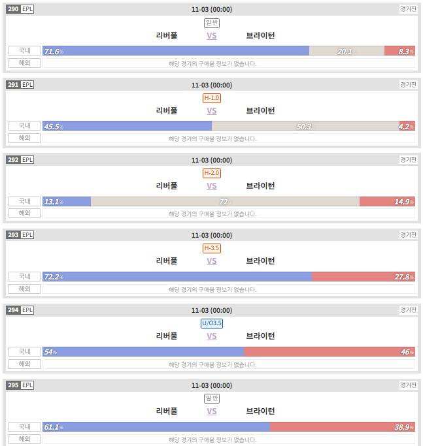Click the 27.8% red bar segment
This screenshot has width=423, height=446.
pyautogui.click(x=364, y=276)
